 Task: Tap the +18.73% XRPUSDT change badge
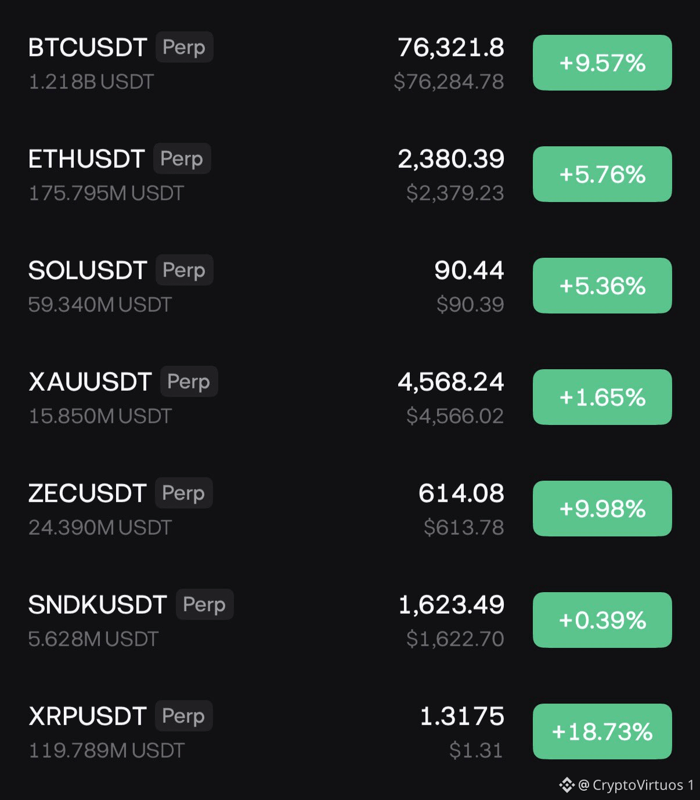pyautogui.click(x=602, y=731)
